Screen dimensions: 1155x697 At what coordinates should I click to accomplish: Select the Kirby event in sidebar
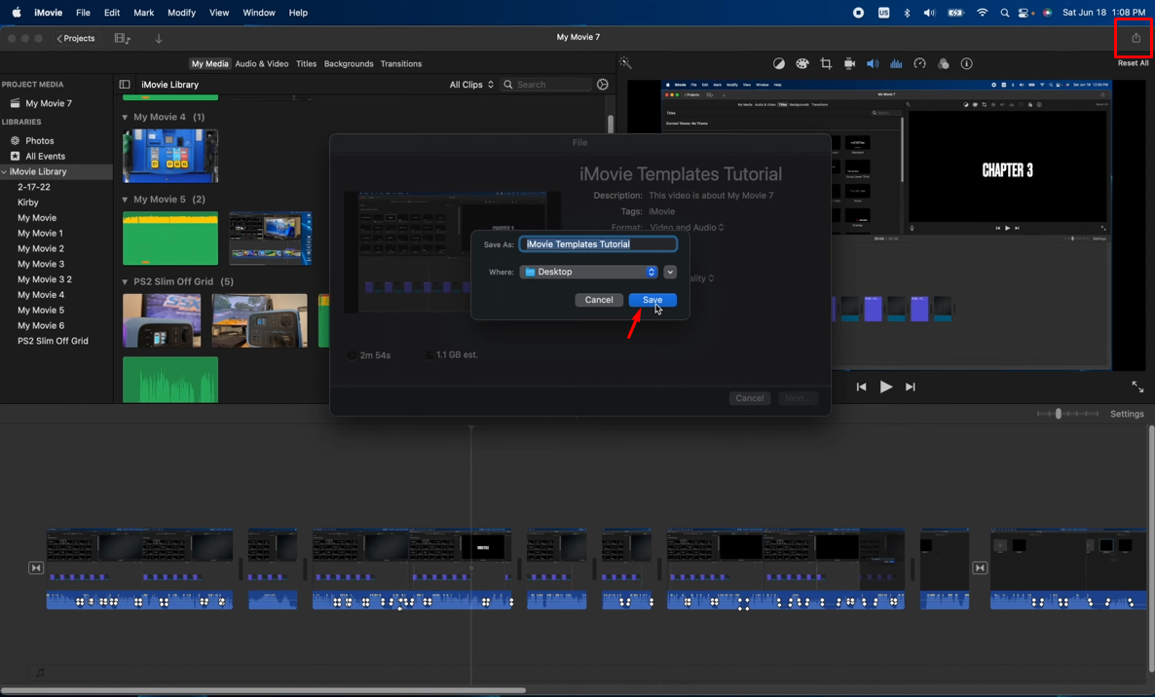click(28, 202)
